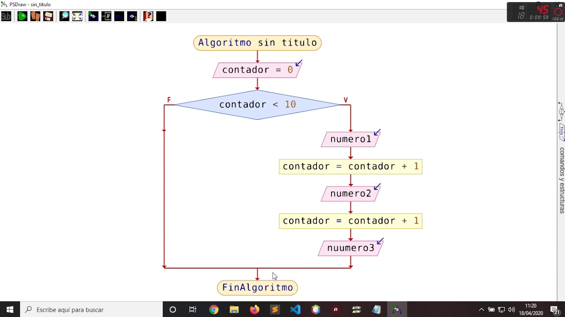Select the 'nuumero3' input block
This screenshot has height=317, width=565.
coord(350,248)
